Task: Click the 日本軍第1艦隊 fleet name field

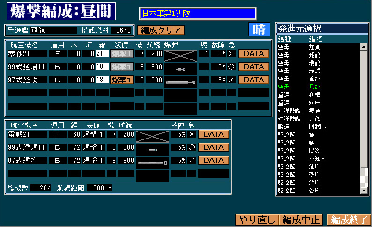Action: point(197,14)
